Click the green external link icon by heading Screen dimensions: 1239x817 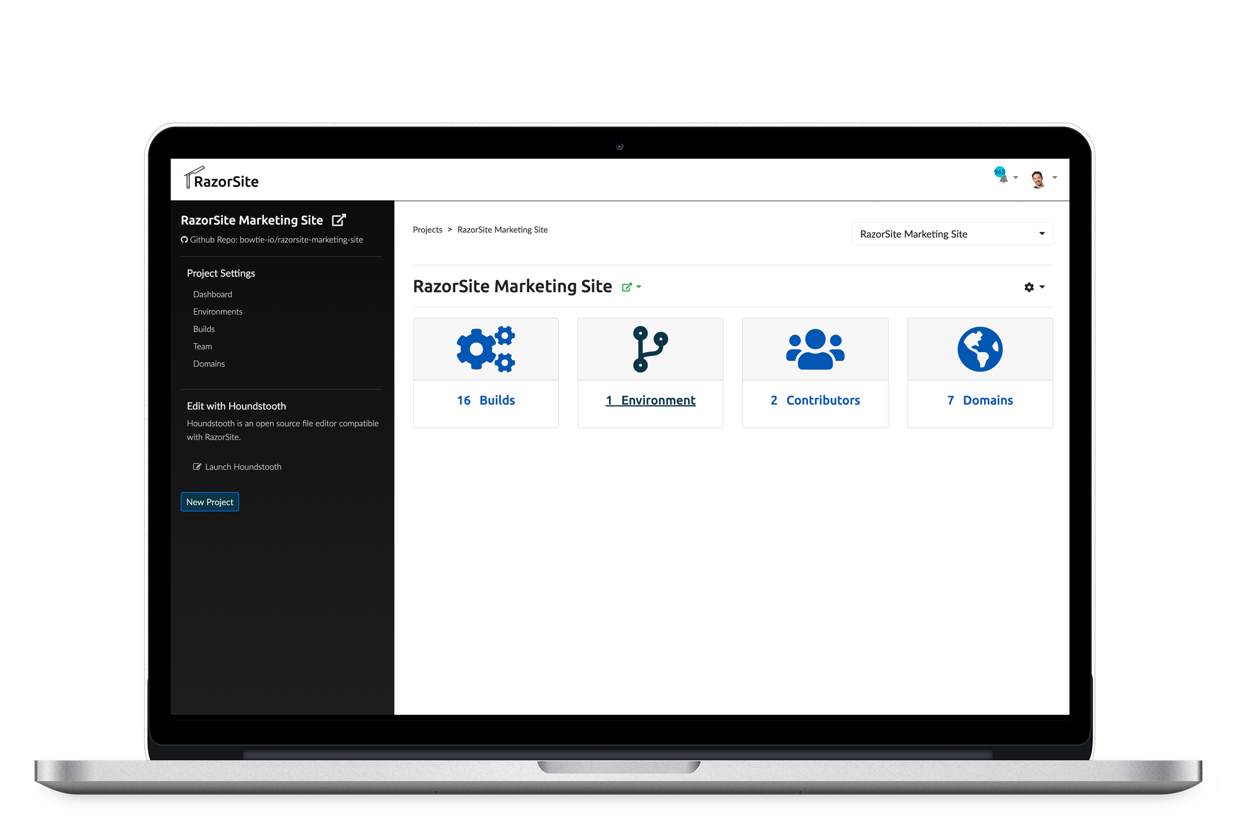click(627, 287)
